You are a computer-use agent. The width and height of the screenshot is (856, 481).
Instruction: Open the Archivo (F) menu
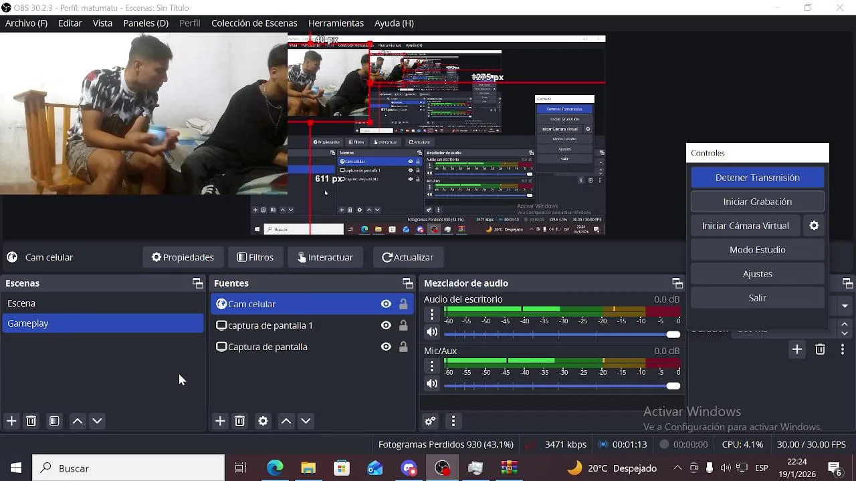pos(26,23)
